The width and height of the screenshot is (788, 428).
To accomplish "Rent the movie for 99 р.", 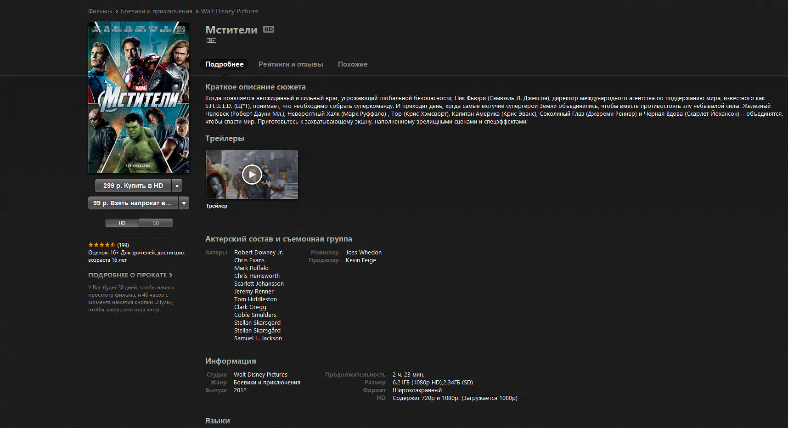I will click(x=133, y=203).
